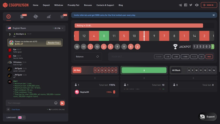Click the Alert message avatar

tap(10, 82)
